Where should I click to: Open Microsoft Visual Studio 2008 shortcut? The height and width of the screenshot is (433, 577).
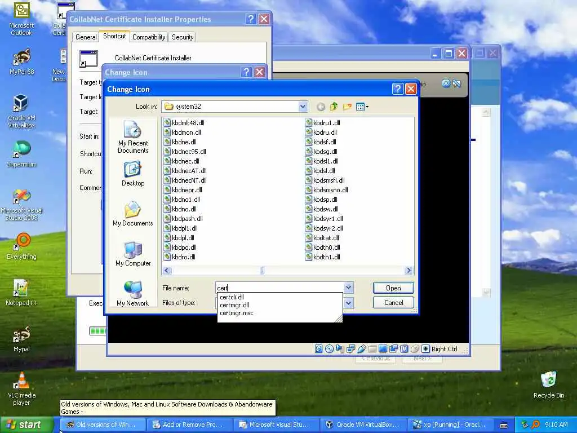click(x=21, y=204)
